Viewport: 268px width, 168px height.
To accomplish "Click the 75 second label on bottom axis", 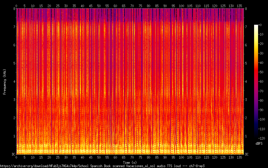I will [x=140, y=157].
